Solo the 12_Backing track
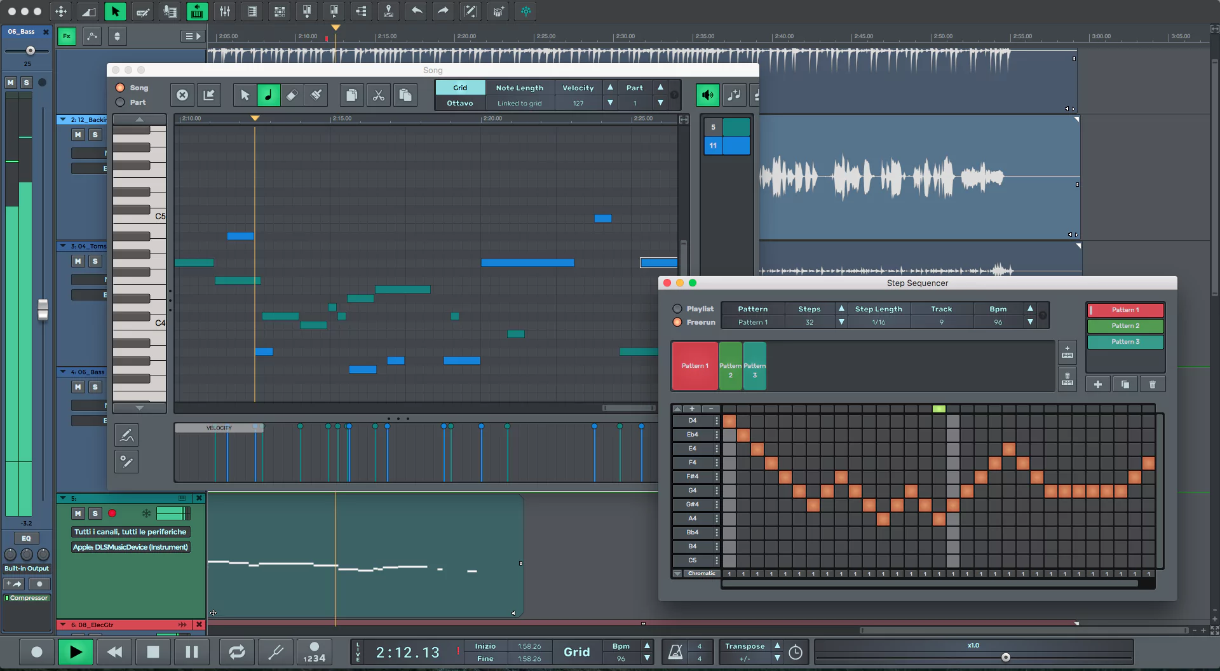The height and width of the screenshot is (671, 1220). (x=95, y=135)
